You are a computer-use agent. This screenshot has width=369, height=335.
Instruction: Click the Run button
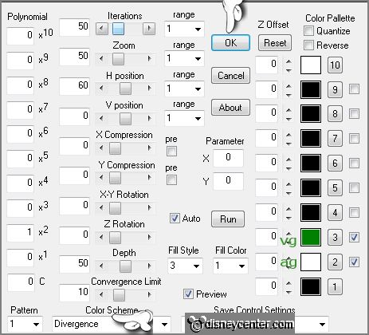(228, 219)
